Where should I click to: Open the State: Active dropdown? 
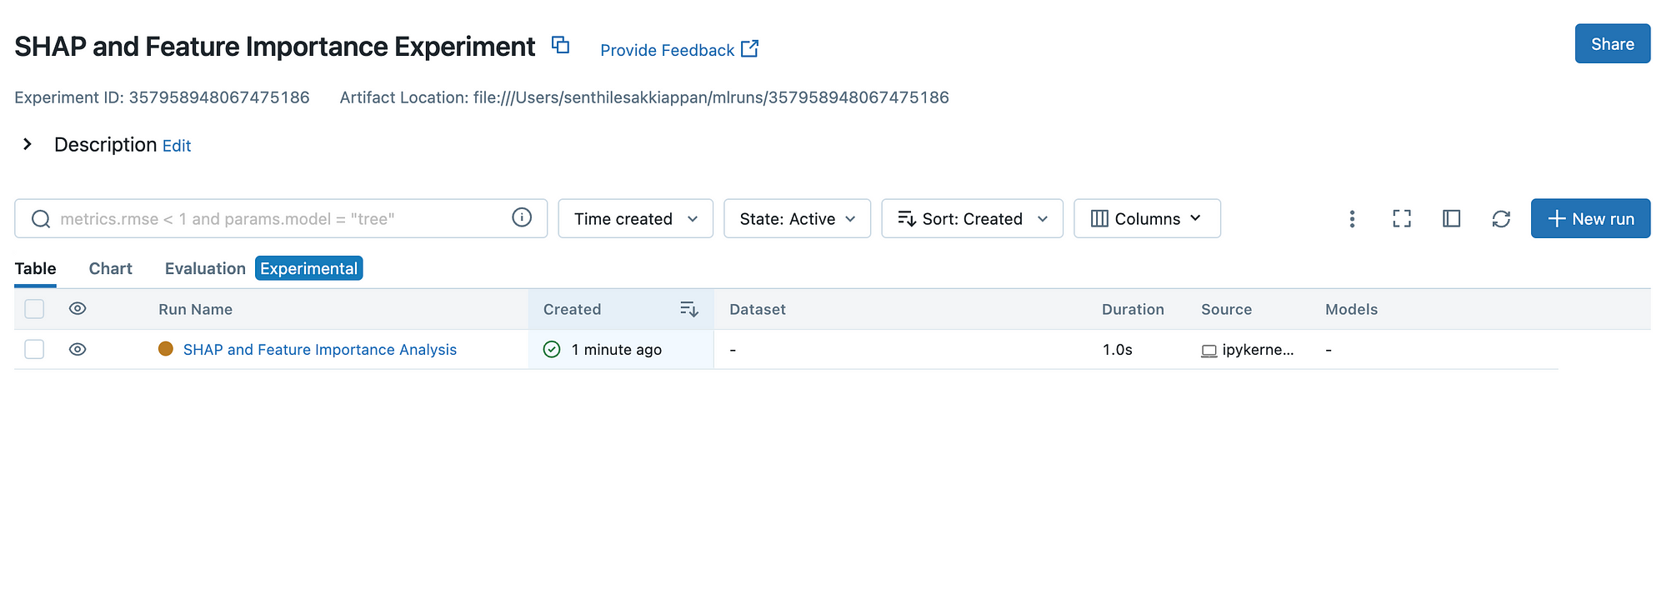[x=797, y=218]
